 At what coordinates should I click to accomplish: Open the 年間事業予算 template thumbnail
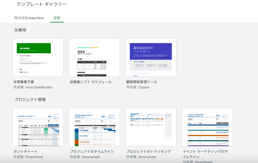click(x=38, y=57)
